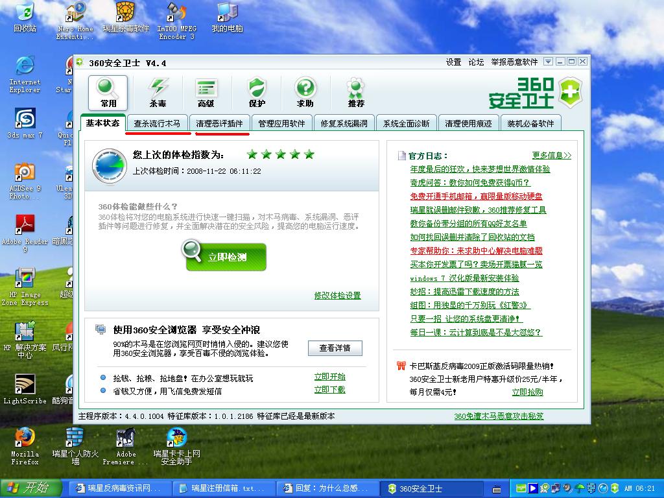The height and width of the screenshot is (498, 664).
Task: Open ImTOO MPEG Encoder 3 desktop icon
Action: coord(176,21)
